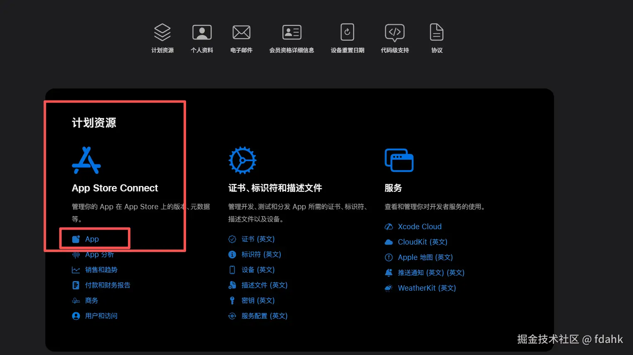This screenshot has width=633, height=355.
Task: Click the phone icon beside 设备 (英文)
Action: point(232,270)
